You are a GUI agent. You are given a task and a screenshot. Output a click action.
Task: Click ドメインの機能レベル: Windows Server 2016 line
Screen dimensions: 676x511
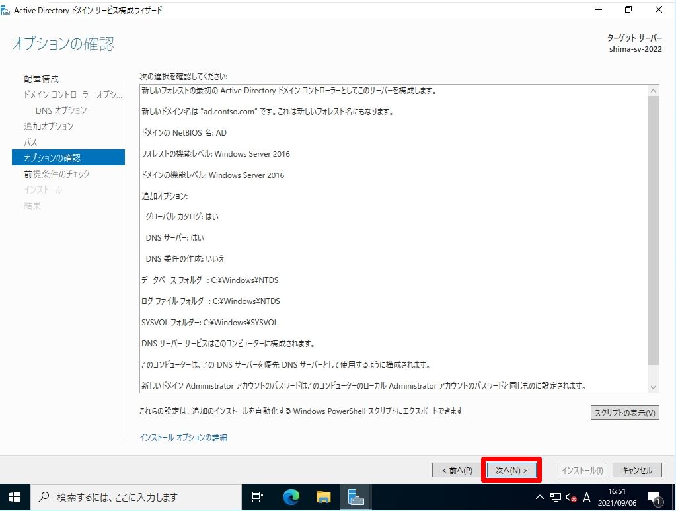click(x=213, y=175)
